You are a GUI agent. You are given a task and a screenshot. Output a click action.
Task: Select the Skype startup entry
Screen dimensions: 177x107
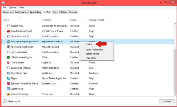click(88, 78)
